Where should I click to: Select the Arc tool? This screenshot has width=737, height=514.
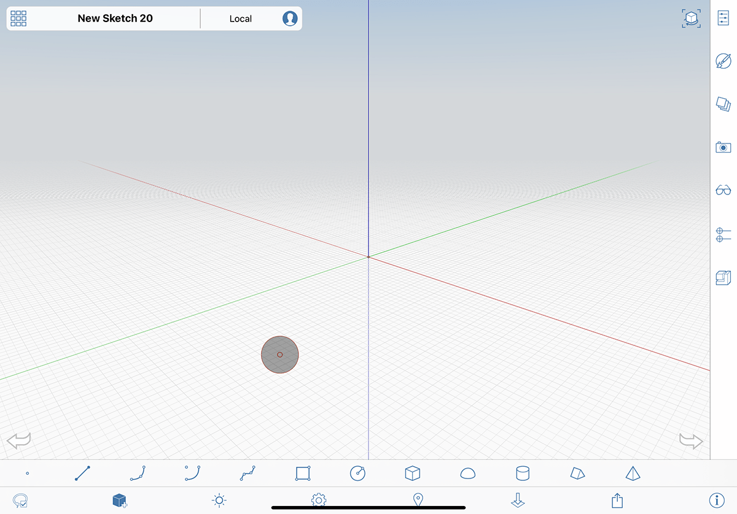[x=193, y=473]
